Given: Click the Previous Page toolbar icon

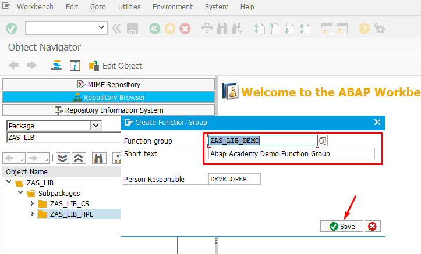Looking at the screenshot, I should click(x=275, y=28).
